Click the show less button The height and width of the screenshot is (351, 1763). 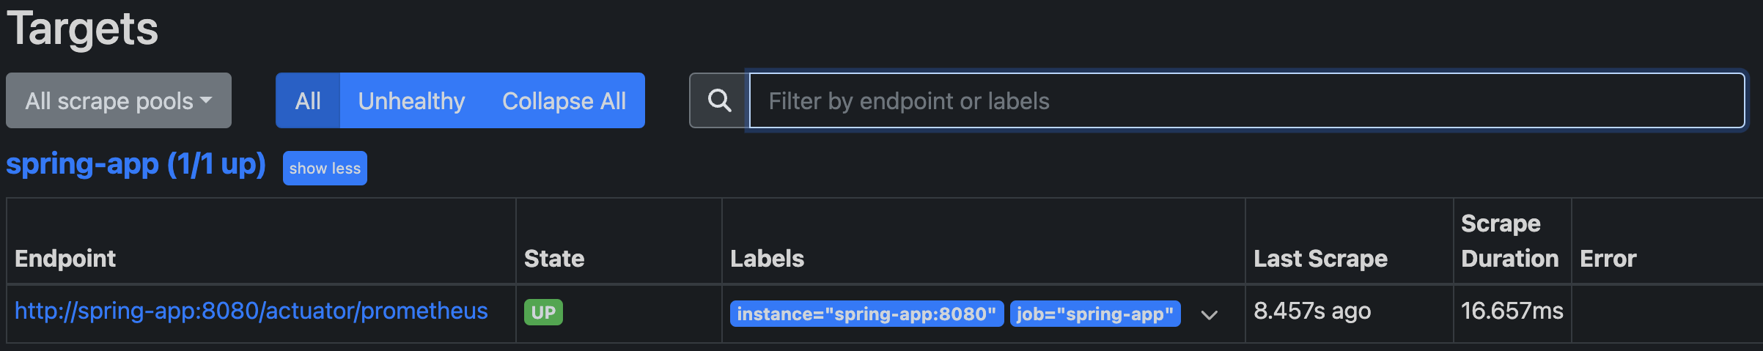pos(325,169)
